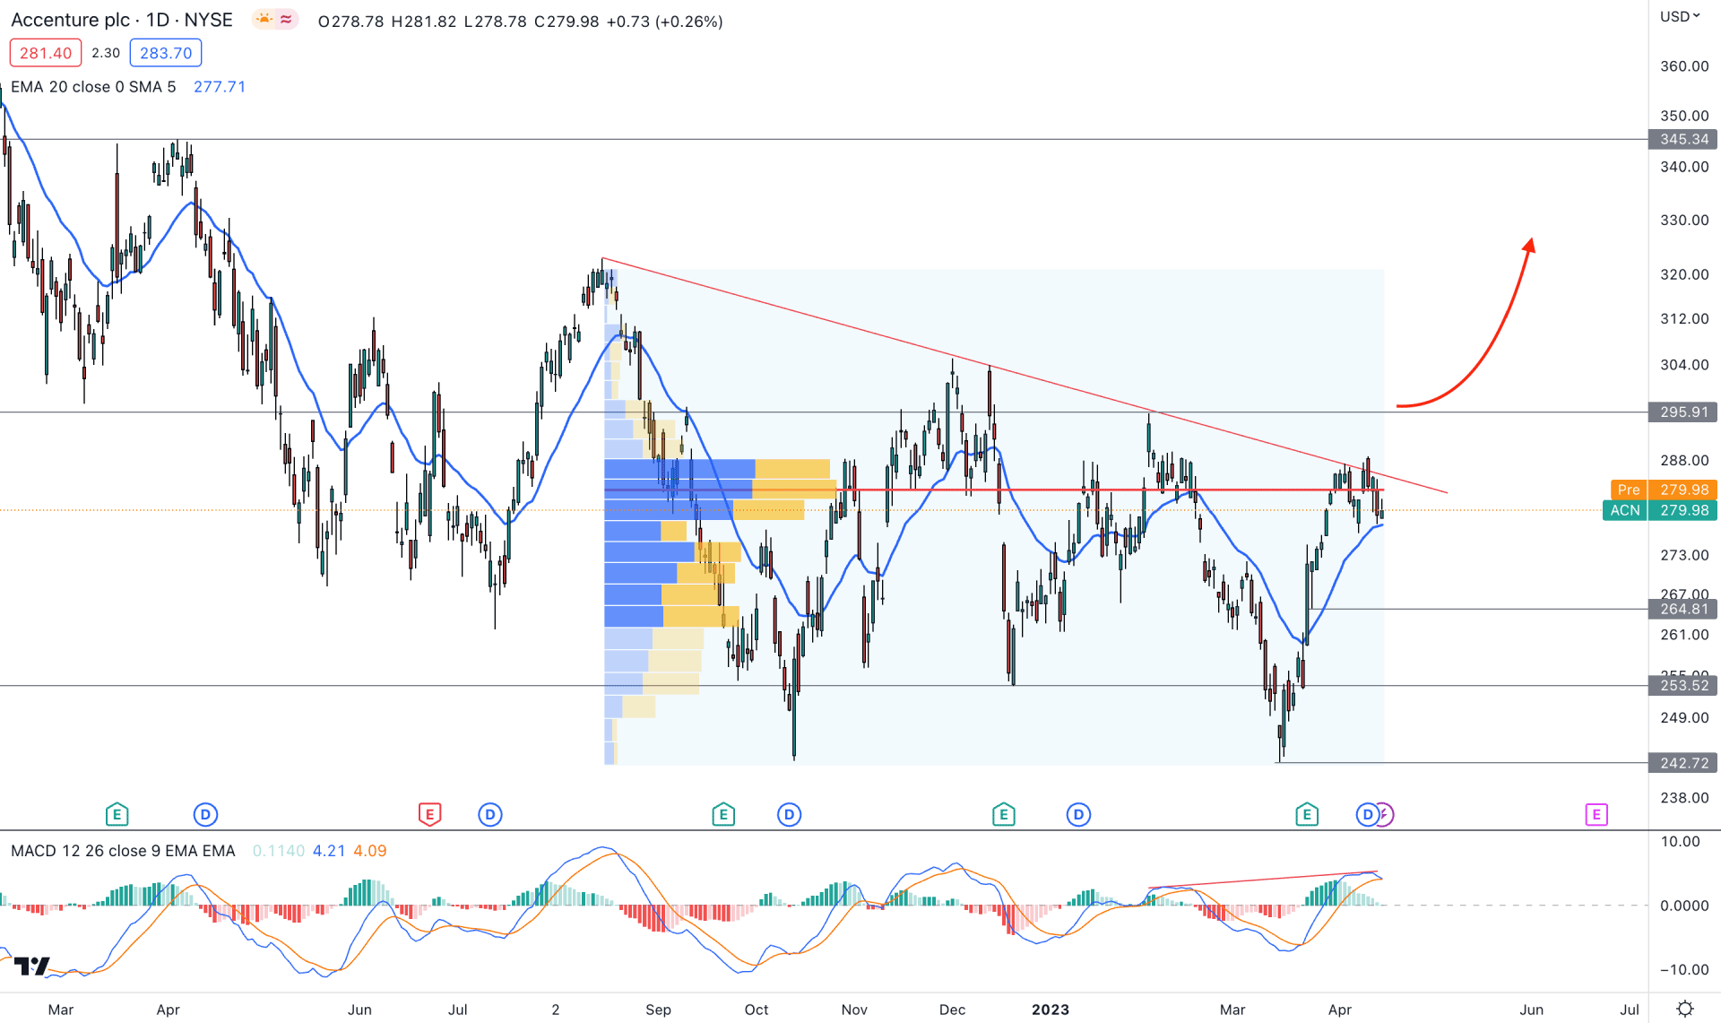Click the 330.00 price scale label

tap(1684, 220)
